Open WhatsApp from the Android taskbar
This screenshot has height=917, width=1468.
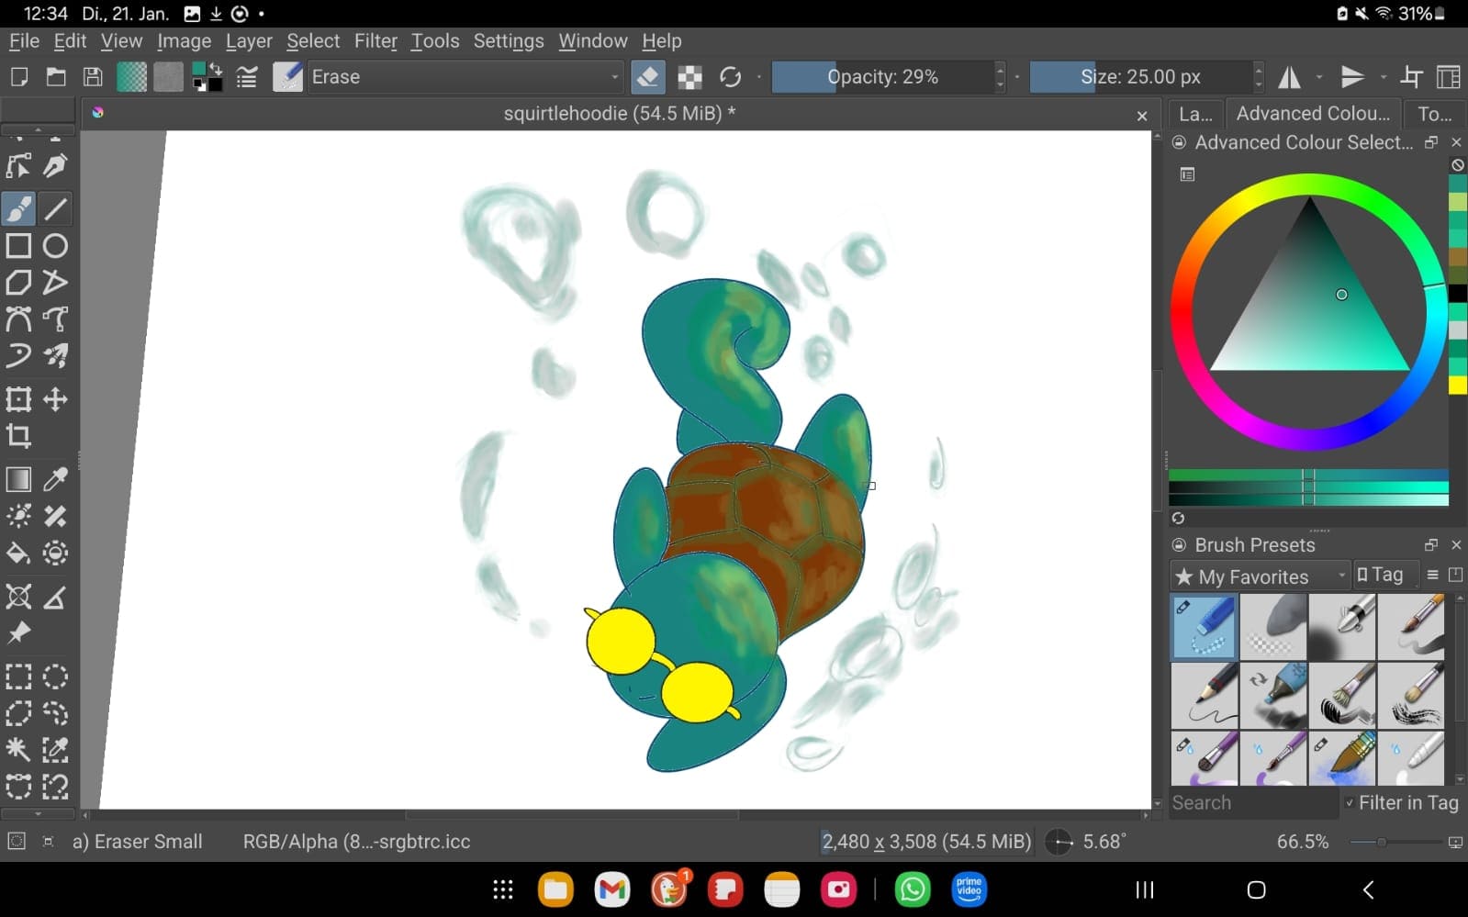click(x=913, y=889)
